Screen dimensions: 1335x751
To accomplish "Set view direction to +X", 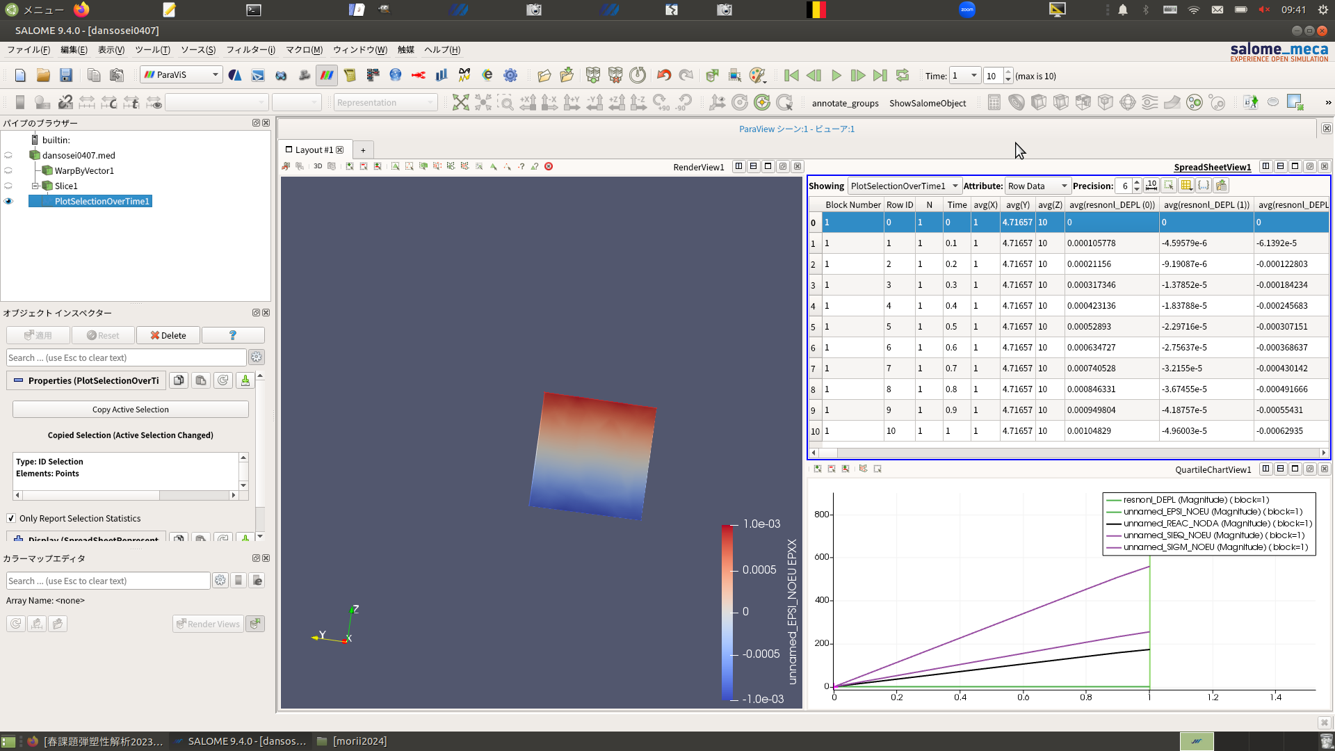I will coord(528,103).
